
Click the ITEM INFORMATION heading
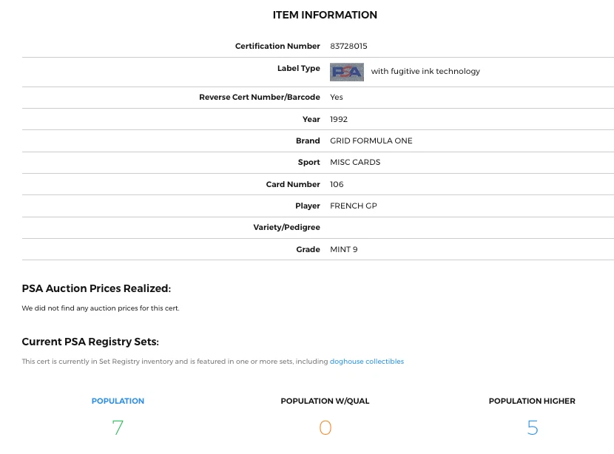coord(325,15)
